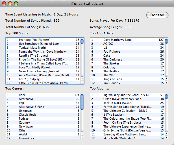Select song Pride (In The Name Of Love)

pos(43,59)
